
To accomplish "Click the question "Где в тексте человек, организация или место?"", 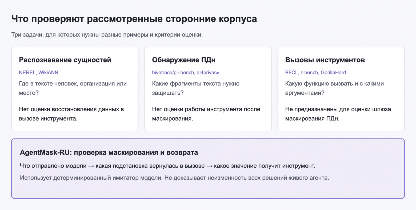I will (73, 88).
